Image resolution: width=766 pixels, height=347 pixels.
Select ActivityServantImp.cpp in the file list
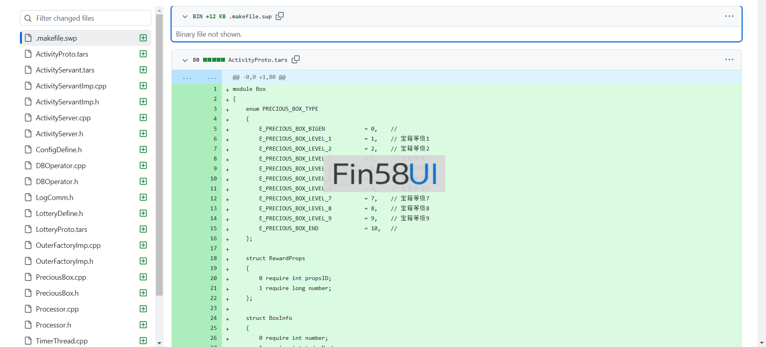pyautogui.click(x=71, y=86)
